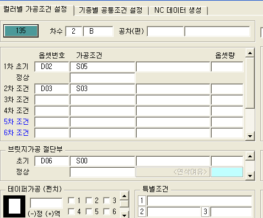The width and height of the screenshot is (263, 218).
Task: Click the 옵셋량 field for 2차 조건
Action: 227,89
